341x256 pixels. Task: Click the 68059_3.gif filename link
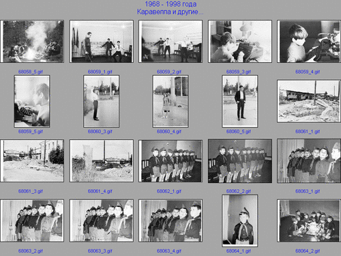(239, 72)
